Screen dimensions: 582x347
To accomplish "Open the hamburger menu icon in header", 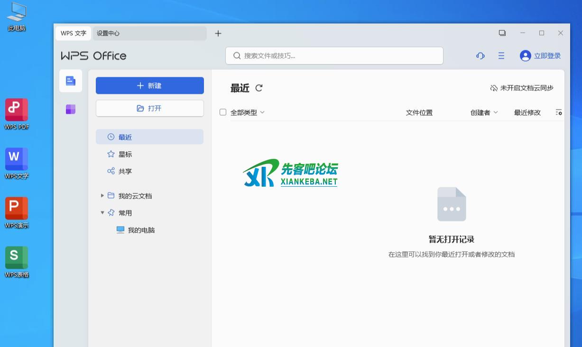I will tap(501, 56).
